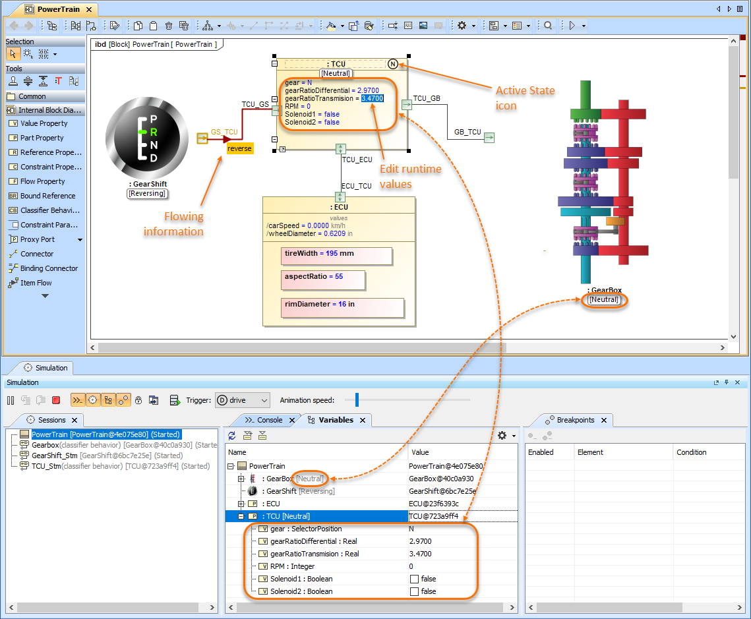Viewport: 751px width, 619px height.
Task: Click the delete trash icon in toolbar
Action: [x=169, y=26]
